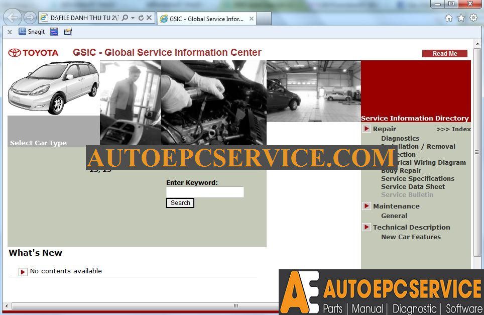Click the vertical scrollbar thumb
This screenshot has height=315, width=484.
pos(477,152)
